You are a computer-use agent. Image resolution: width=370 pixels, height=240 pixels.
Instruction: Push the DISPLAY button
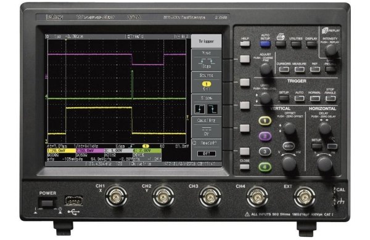(311, 44)
